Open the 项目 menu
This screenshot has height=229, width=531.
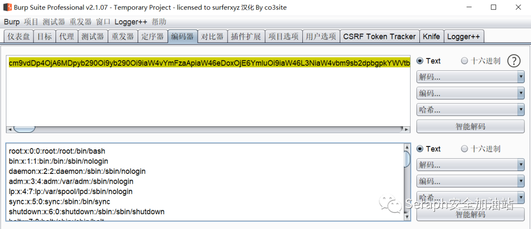[x=31, y=22]
